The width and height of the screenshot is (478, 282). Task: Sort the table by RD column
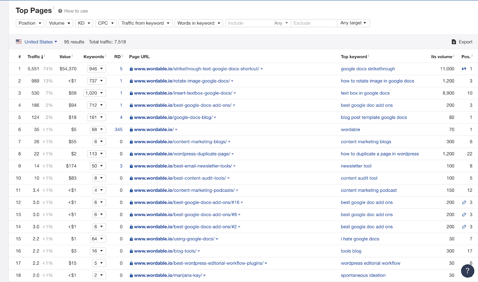(x=117, y=57)
